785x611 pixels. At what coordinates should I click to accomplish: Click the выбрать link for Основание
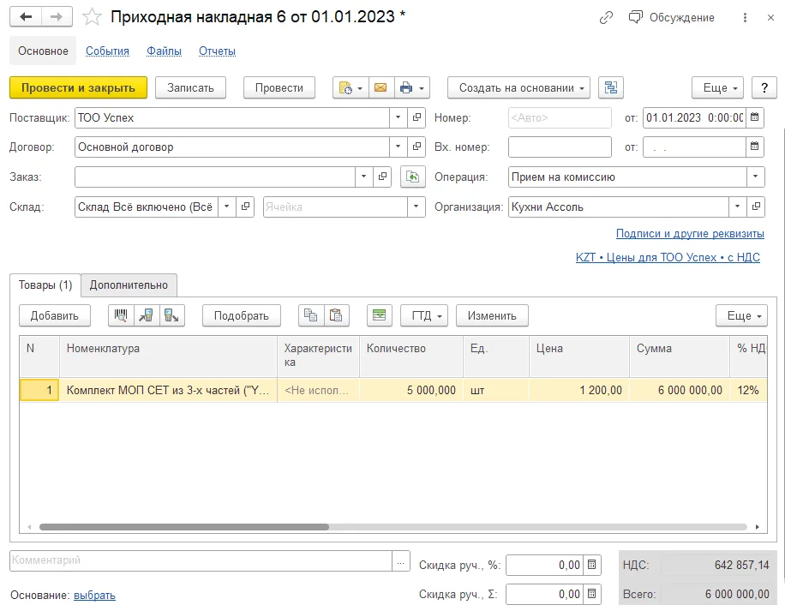(94, 596)
